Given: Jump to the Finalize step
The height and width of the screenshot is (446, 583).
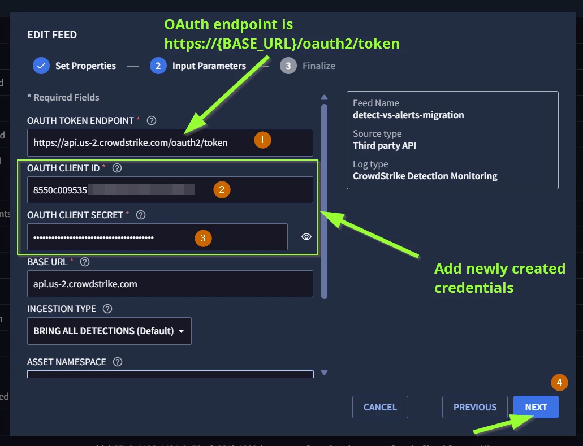Looking at the screenshot, I should click(x=308, y=66).
